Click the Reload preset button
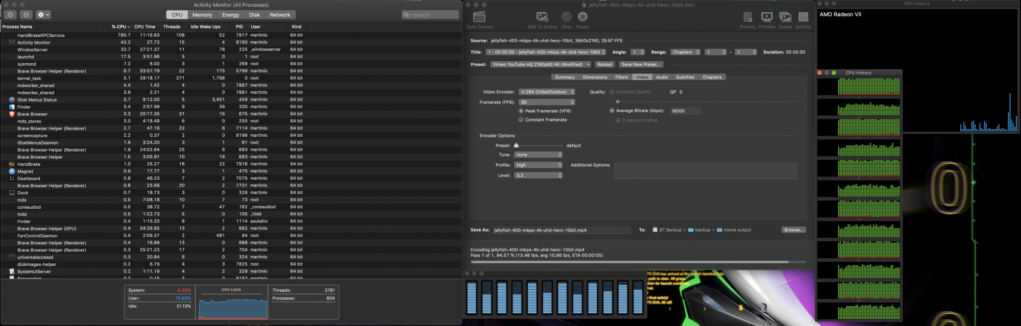The image size is (1021, 326). coord(604,64)
